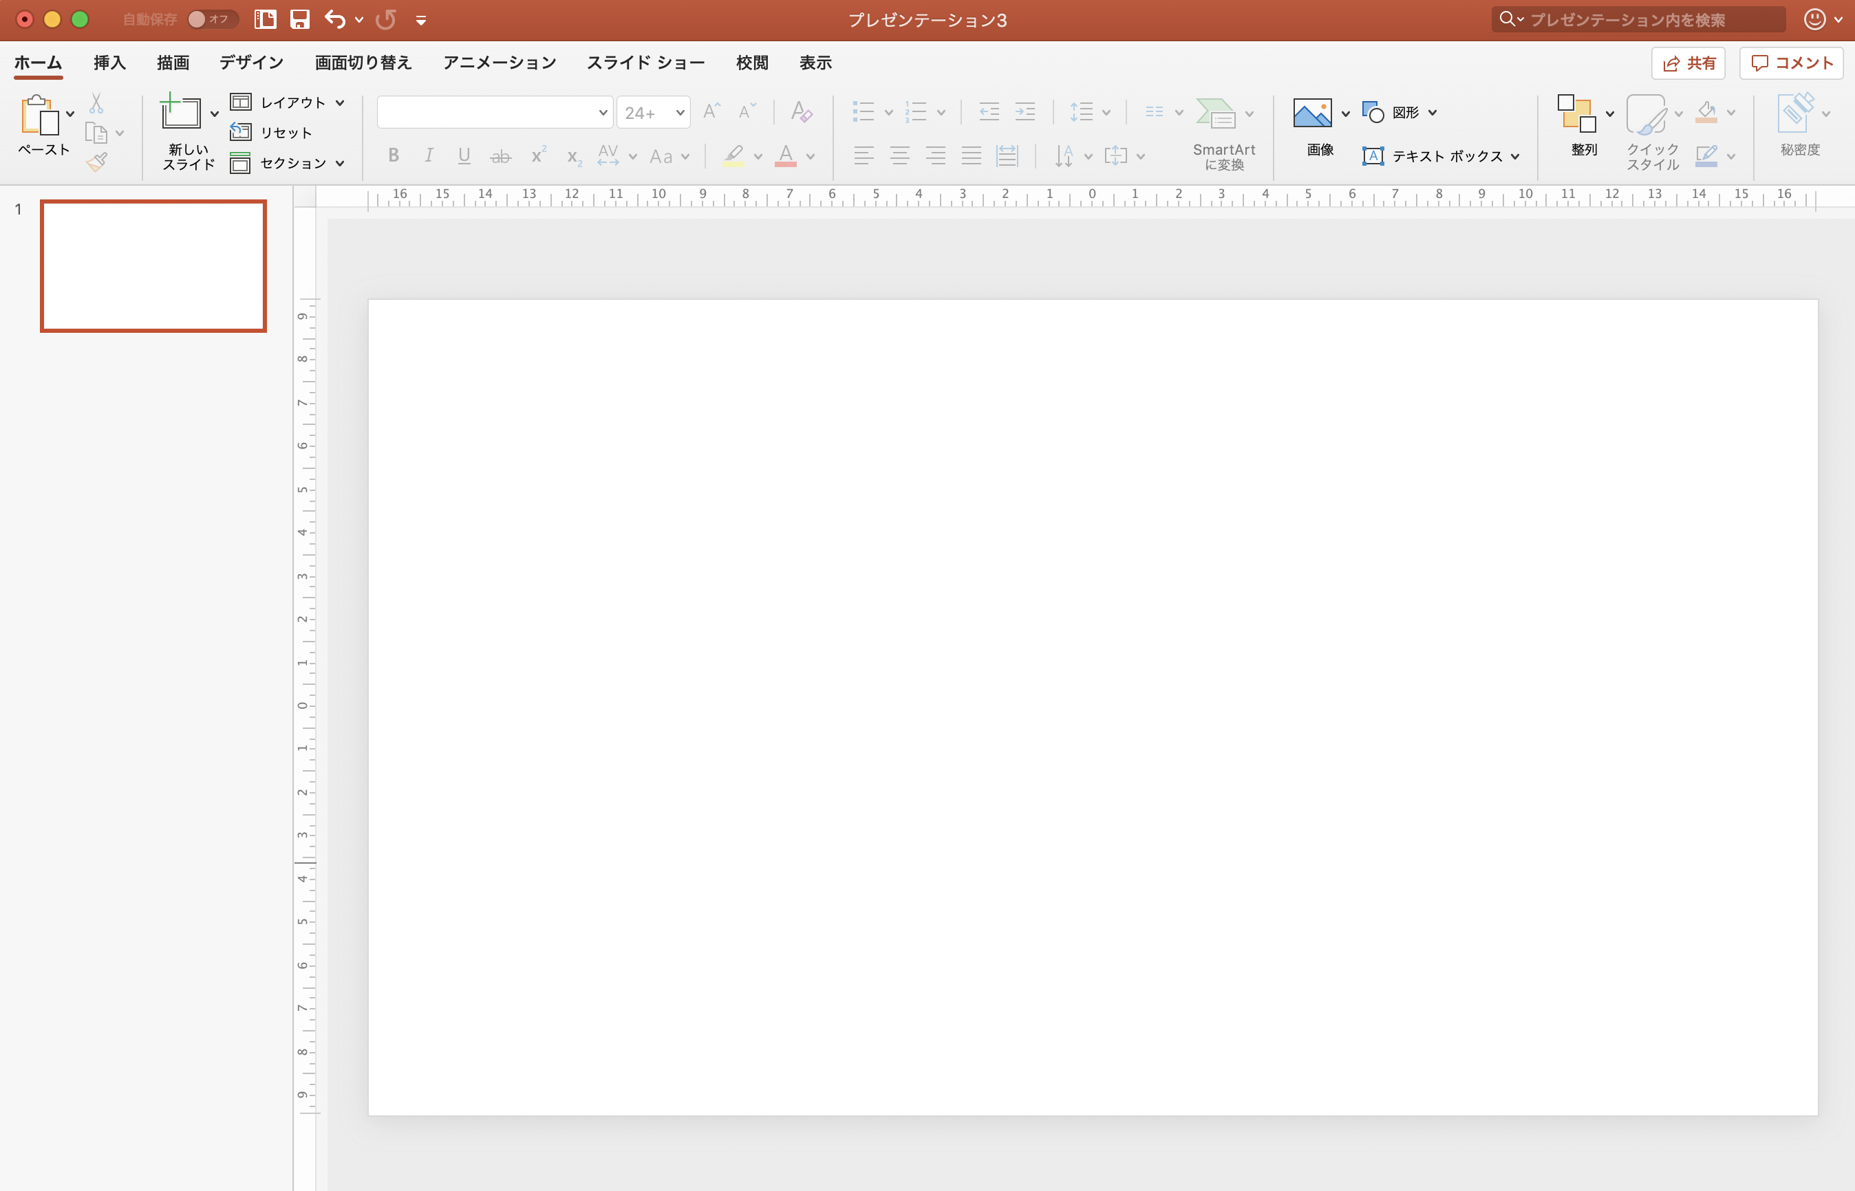Increase indent level icon

[1025, 112]
